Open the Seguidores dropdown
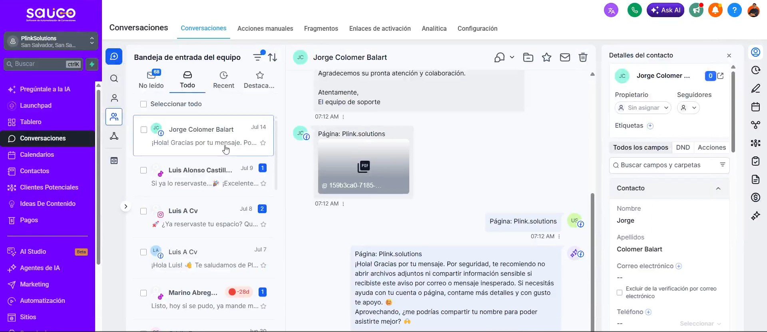This screenshot has width=767, height=332. pos(688,108)
